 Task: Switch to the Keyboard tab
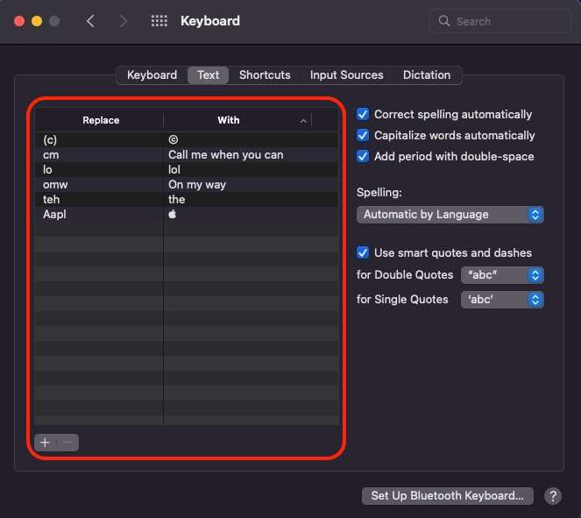click(152, 75)
